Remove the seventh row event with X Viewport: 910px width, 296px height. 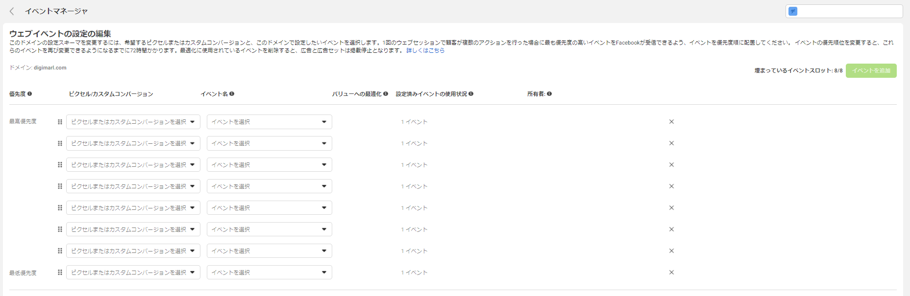671,251
